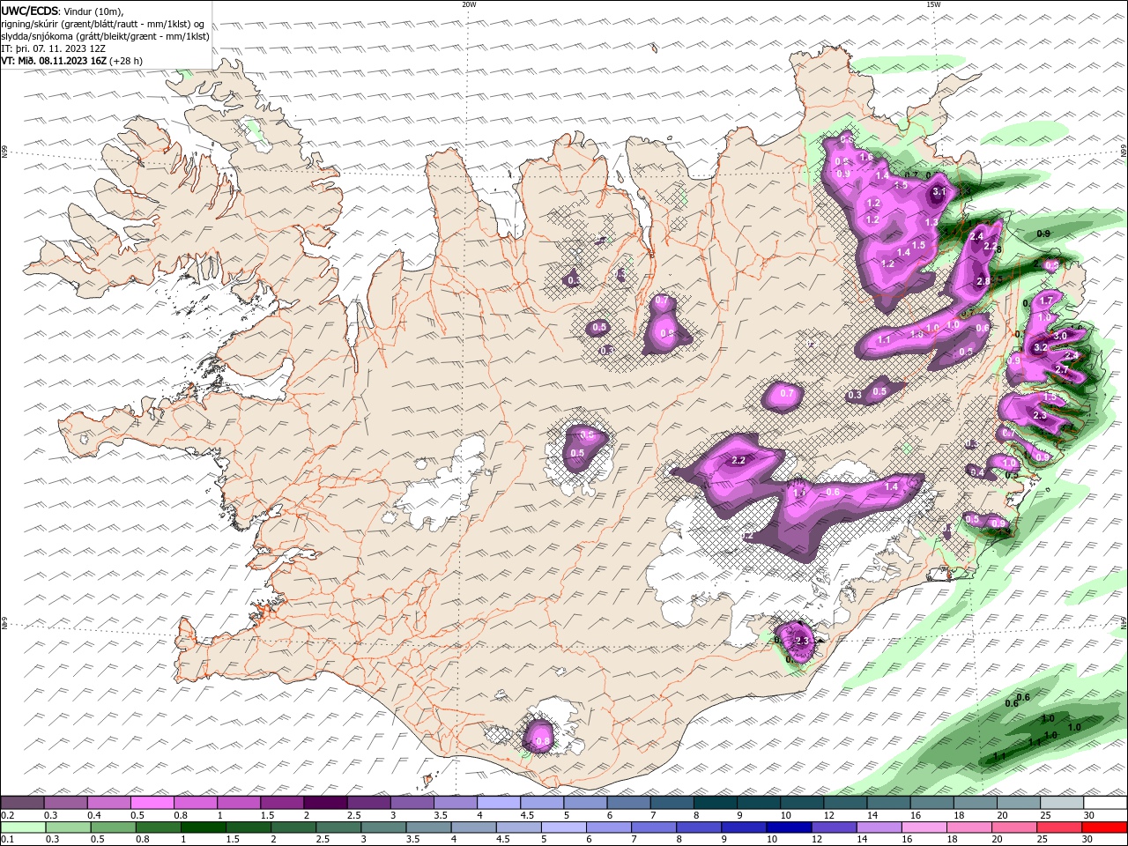1128x846 pixels.
Task: Click the '15W' longitude label at the top edge
Action: pyautogui.click(x=933, y=4)
